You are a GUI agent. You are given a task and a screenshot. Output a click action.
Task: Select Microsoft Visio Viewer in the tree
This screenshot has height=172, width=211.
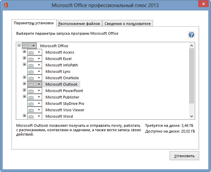[x=65, y=110]
